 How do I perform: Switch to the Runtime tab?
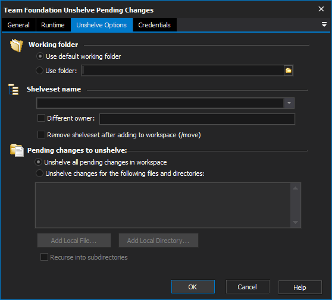pos(53,25)
